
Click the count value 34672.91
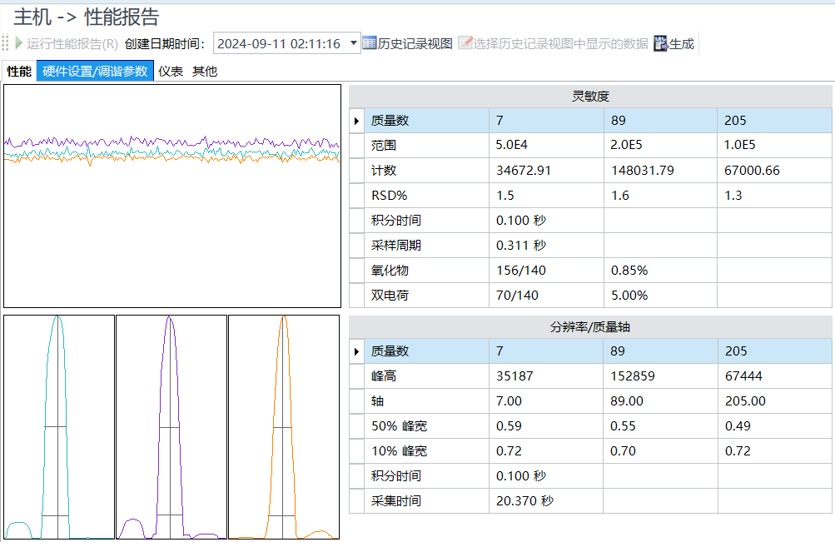523,171
